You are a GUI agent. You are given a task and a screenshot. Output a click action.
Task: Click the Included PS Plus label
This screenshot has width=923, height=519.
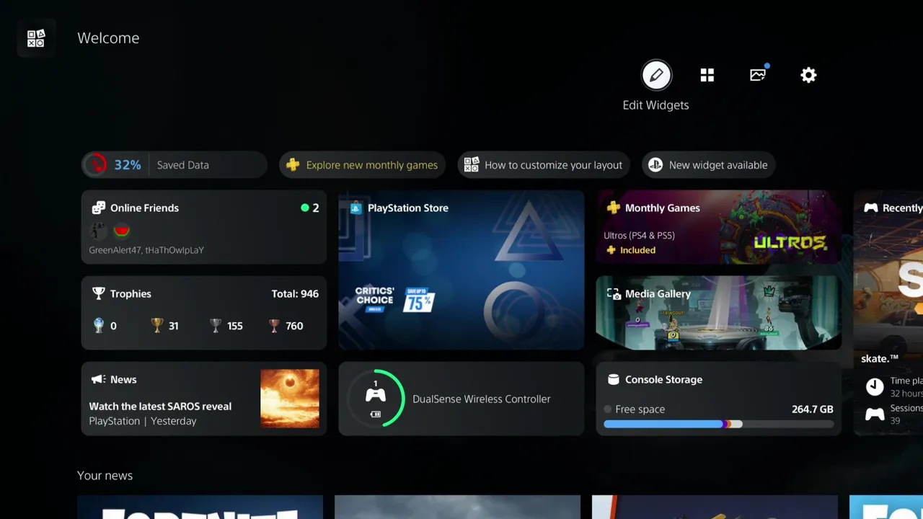pyautogui.click(x=630, y=250)
